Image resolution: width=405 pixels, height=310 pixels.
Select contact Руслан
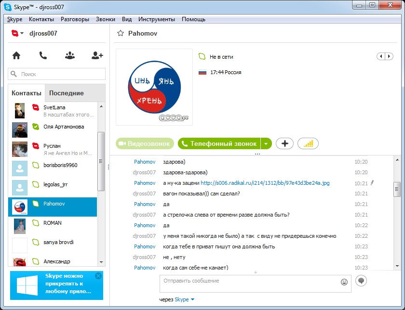coord(53,149)
